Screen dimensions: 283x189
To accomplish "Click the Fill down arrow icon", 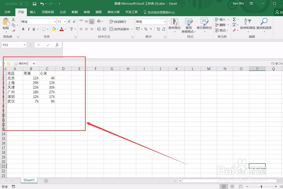I will click(x=234, y=25).
